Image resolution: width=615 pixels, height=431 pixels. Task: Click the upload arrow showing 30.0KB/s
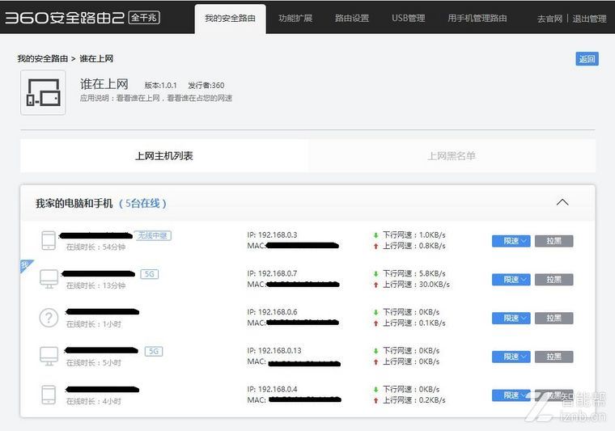pyautogui.click(x=375, y=285)
